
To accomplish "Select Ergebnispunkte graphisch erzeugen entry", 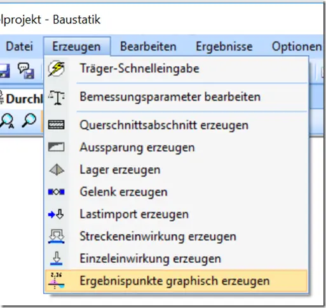I will tap(176, 281).
